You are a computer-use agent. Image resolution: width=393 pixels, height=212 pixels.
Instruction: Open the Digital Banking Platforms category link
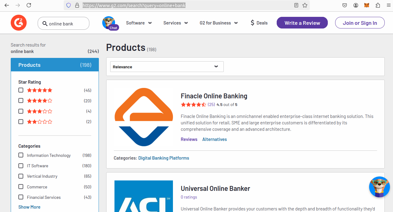164,158
